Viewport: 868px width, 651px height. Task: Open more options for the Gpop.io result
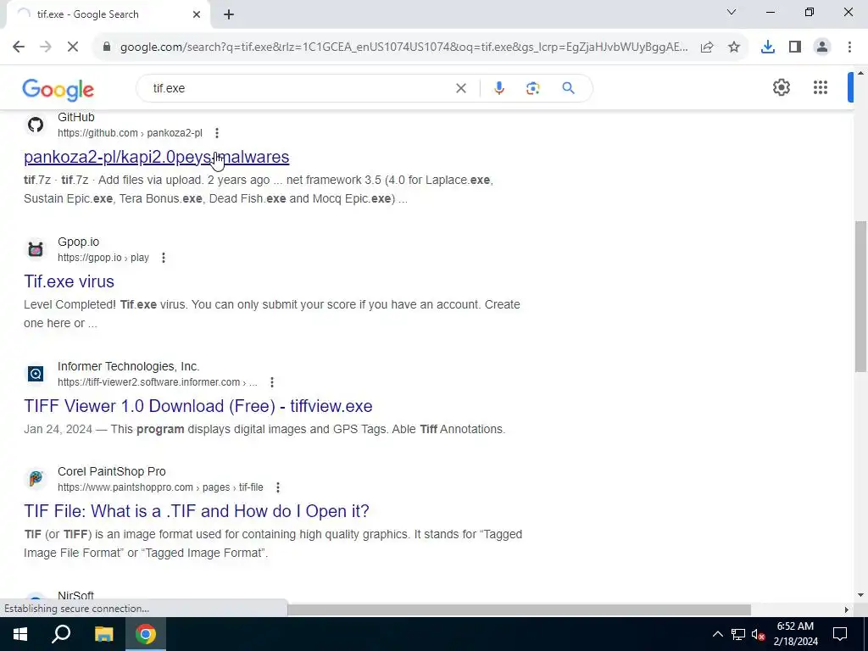click(x=164, y=258)
